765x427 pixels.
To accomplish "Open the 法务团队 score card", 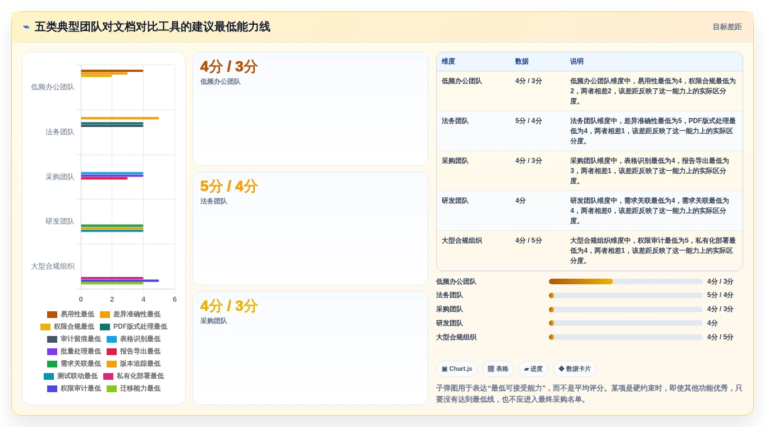I will (310, 229).
